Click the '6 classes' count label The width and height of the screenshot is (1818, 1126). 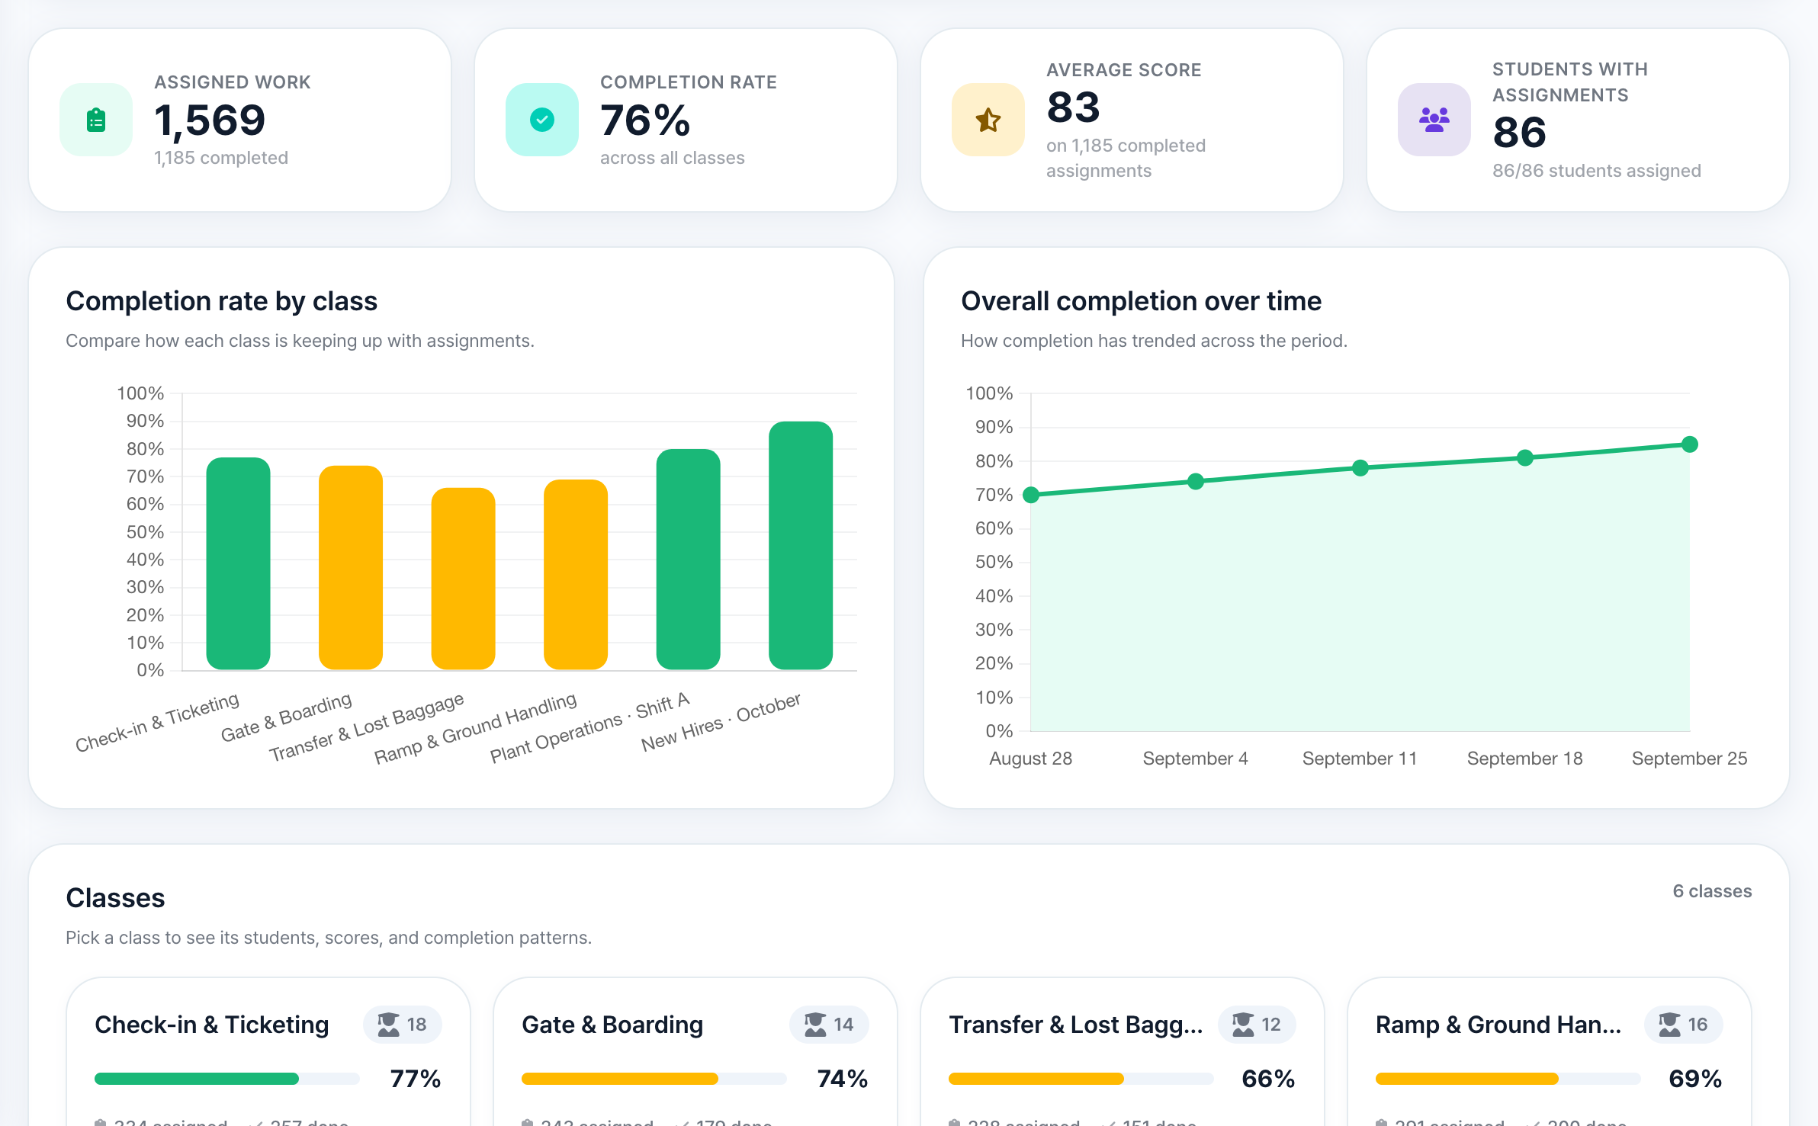coord(1712,891)
